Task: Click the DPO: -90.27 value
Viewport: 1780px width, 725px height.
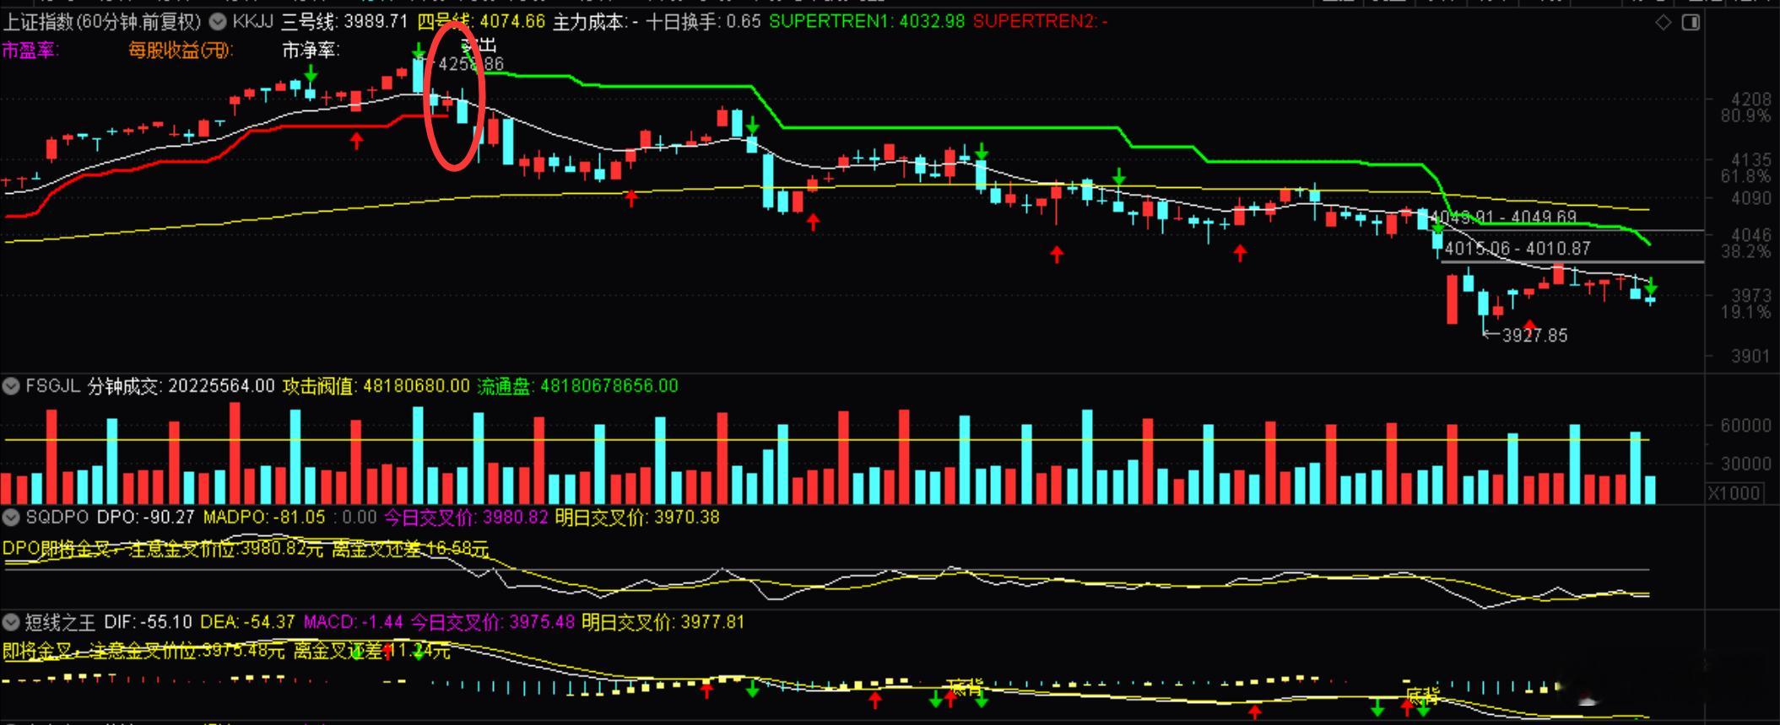Action: (x=146, y=517)
